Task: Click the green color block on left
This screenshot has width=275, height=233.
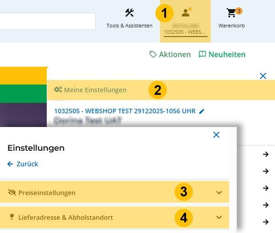Action: 23,94
